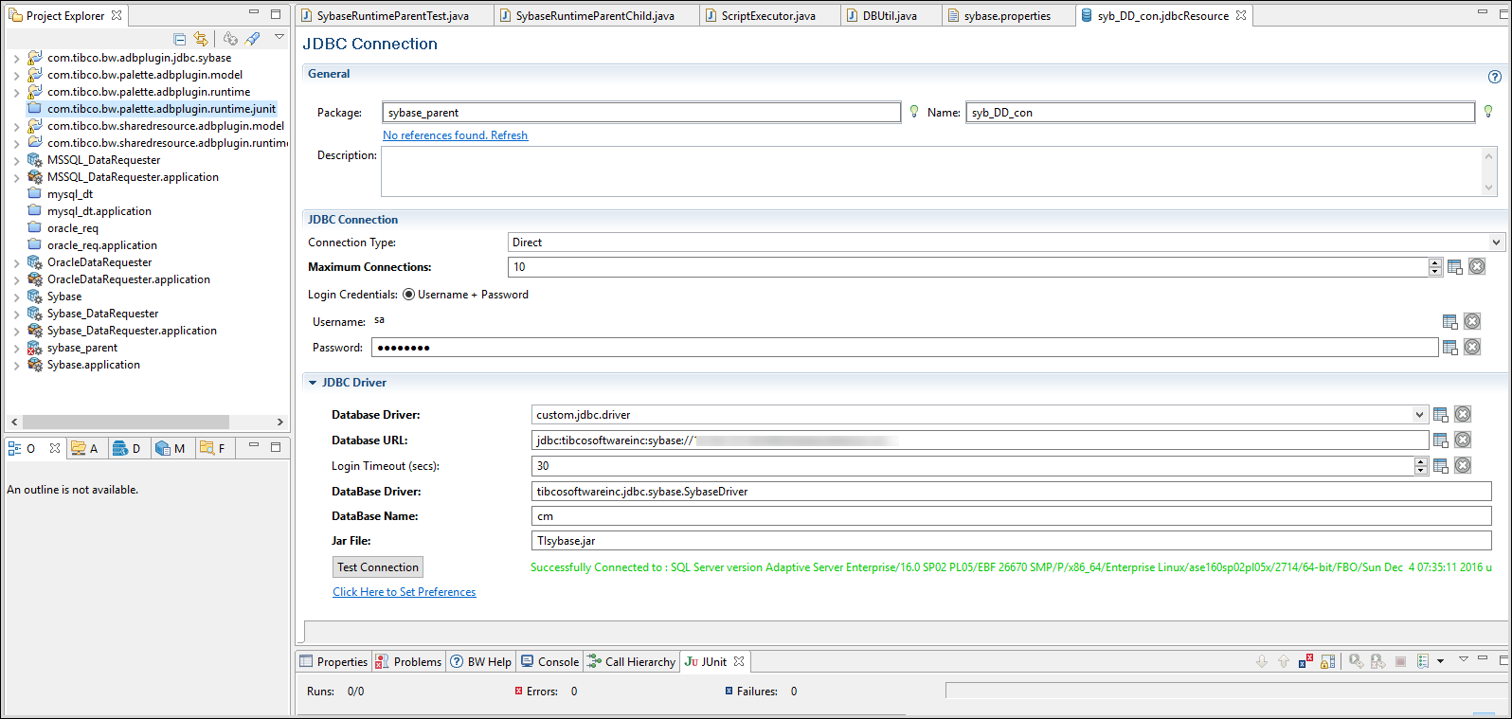Toggle Link with Editor in Project Explorer
Screen dimensions: 1512x719
point(201,39)
